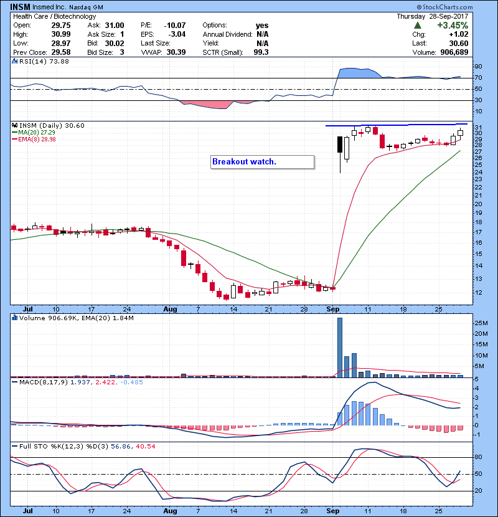Viewport: 498px width, 517px height.
Task: Click the Volume 906.69K, EMA(20) 1.84M label
Action: 76,318
